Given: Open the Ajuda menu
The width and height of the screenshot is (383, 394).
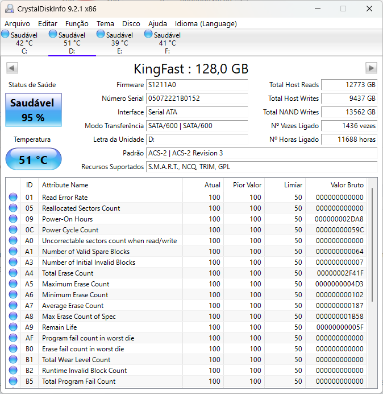Looking at the screenshot, I should click(157, 23).
